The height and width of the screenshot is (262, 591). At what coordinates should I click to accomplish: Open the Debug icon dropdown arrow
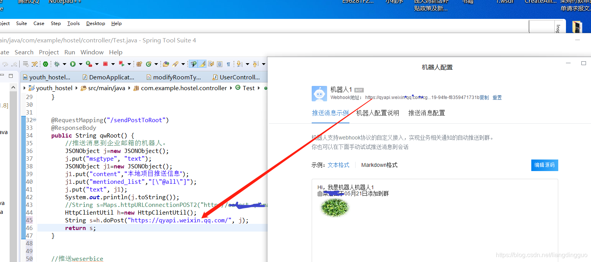point(64,64)
